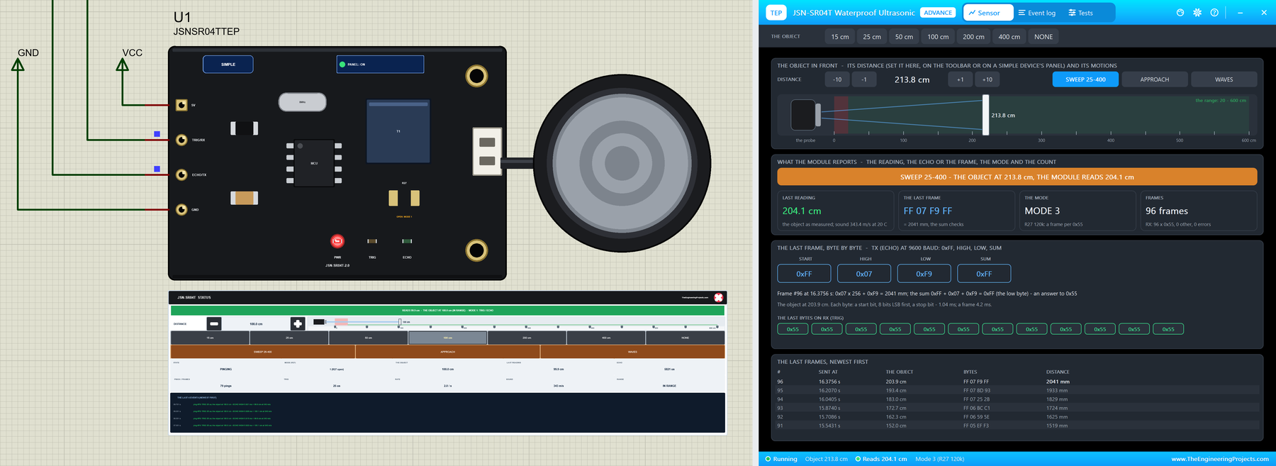Click the START byte 0xFF box
The height and width of the screenshot is (466, 1276).
coord(804,274)
